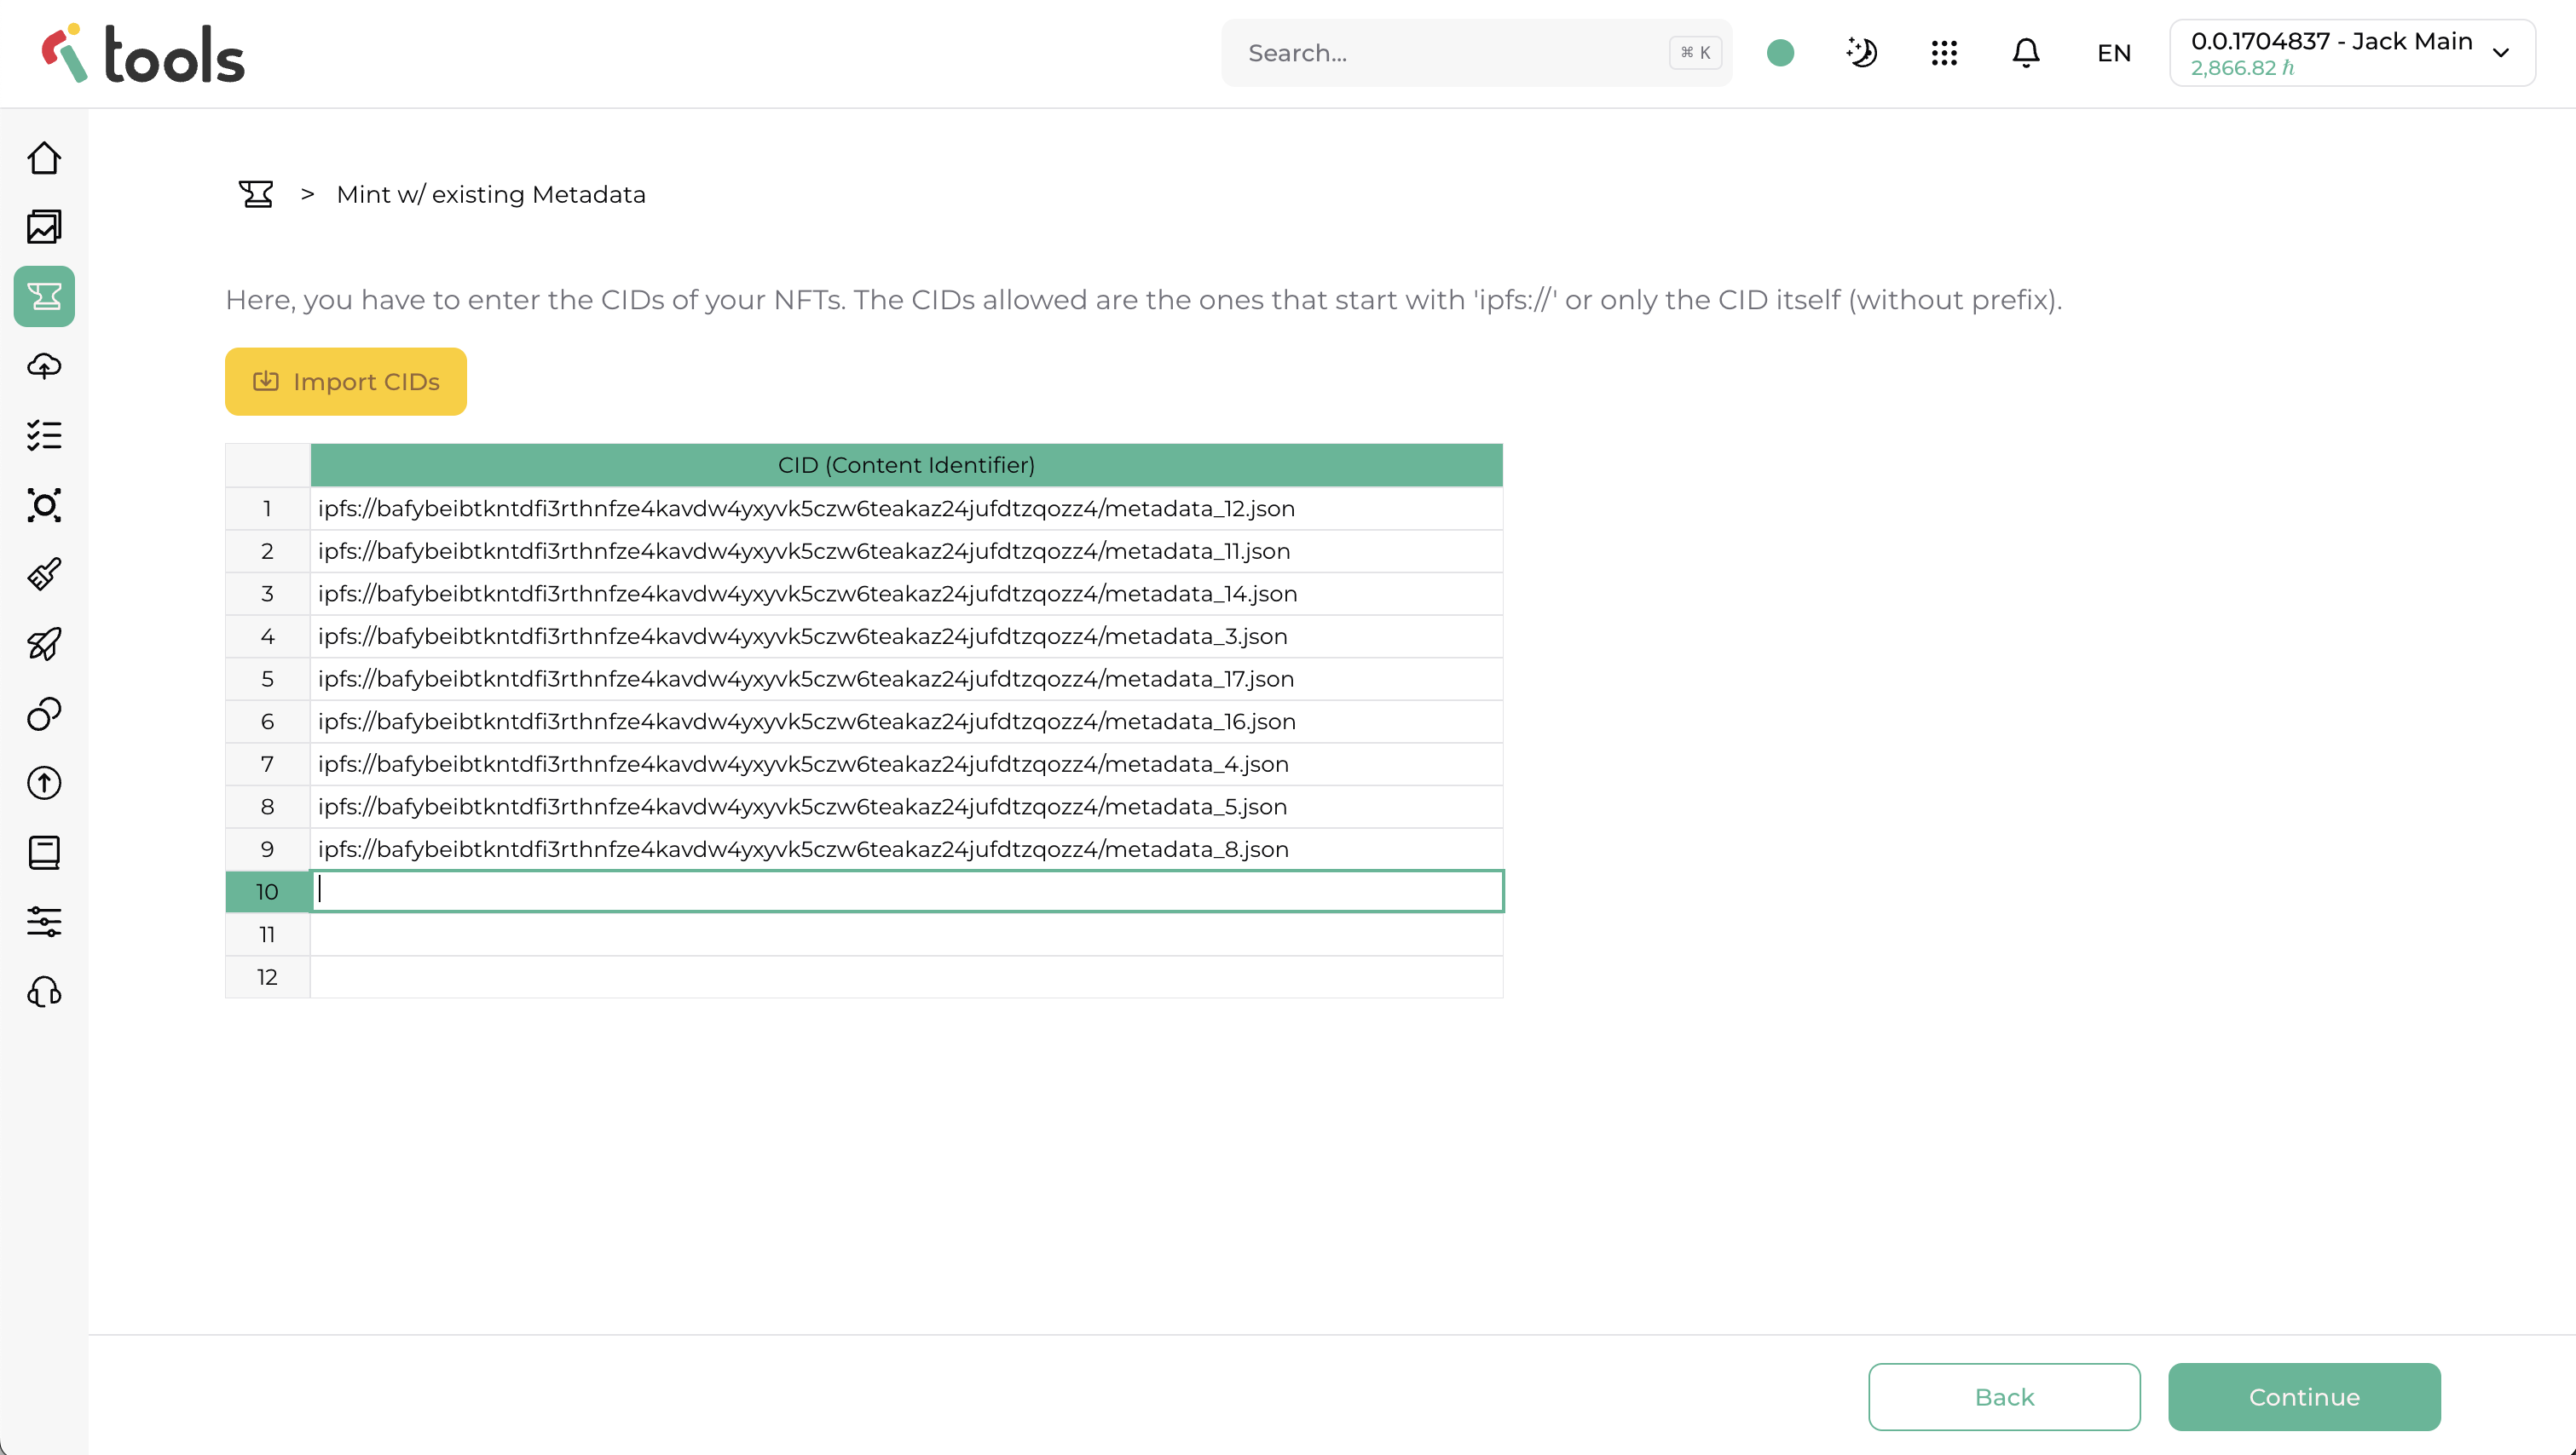Open the gallery images sidebar icon
Screen dimensions: 2576x1455
click(44, 227)
